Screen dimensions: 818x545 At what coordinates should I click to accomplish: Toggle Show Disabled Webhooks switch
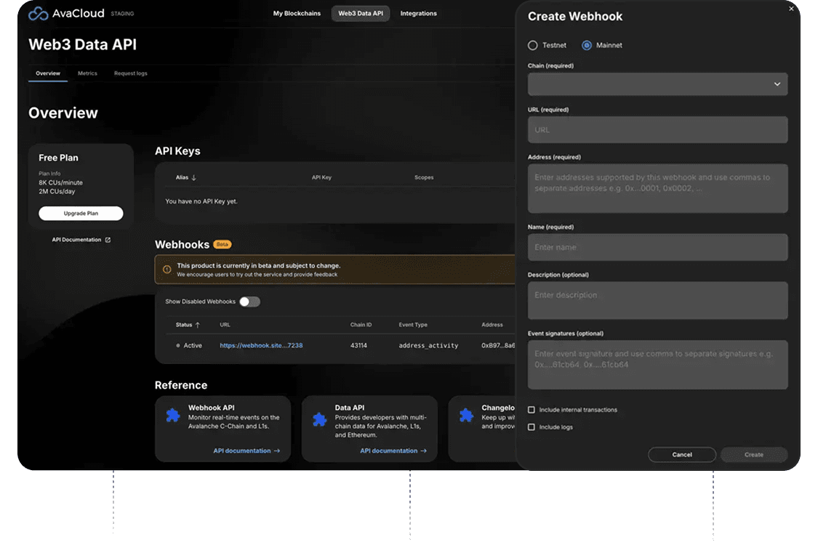(x=250, y=302)
